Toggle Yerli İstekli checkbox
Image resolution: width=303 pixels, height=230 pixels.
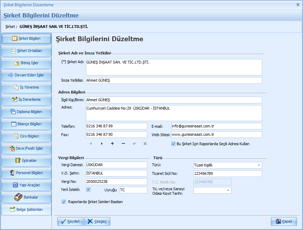pos(88,190)
